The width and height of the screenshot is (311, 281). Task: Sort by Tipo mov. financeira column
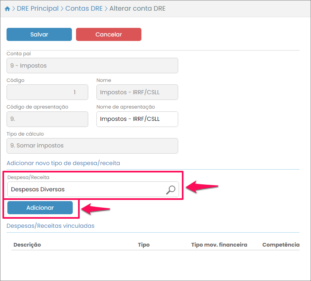[x=219, y=245]
